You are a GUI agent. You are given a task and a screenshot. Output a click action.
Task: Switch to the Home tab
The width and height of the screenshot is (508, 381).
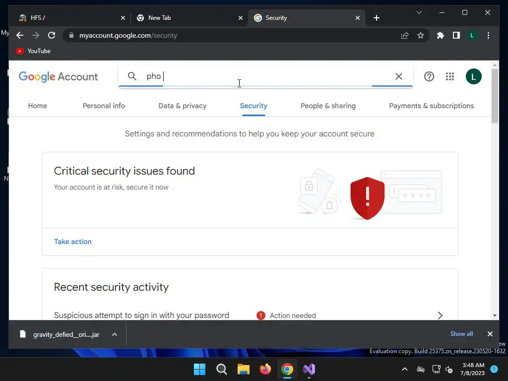38,106
